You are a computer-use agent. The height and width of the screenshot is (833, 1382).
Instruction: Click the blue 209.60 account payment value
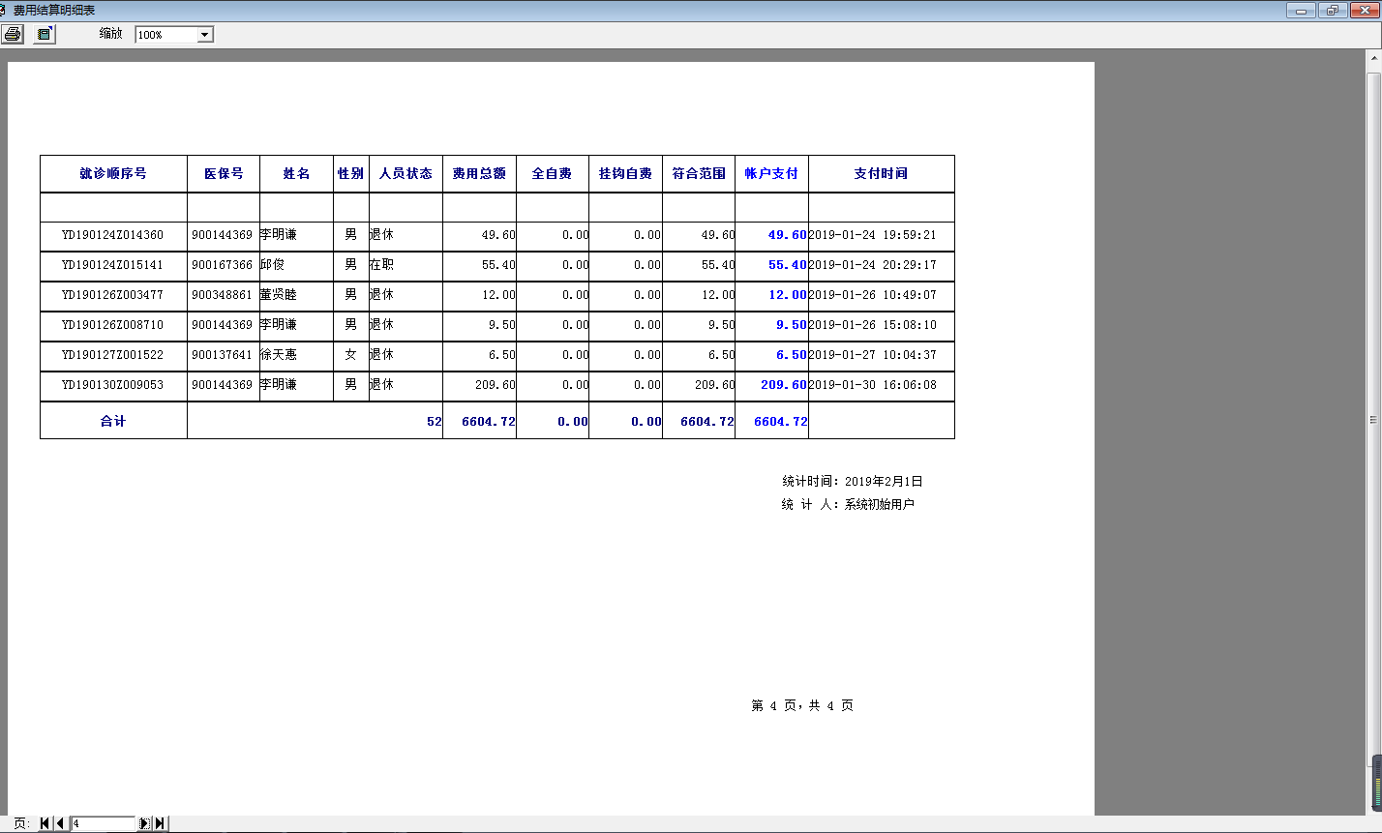[x=784, y=385]
